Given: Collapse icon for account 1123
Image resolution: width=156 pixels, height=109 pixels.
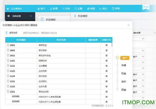Looking at the screenshot, I should [8, 76].
